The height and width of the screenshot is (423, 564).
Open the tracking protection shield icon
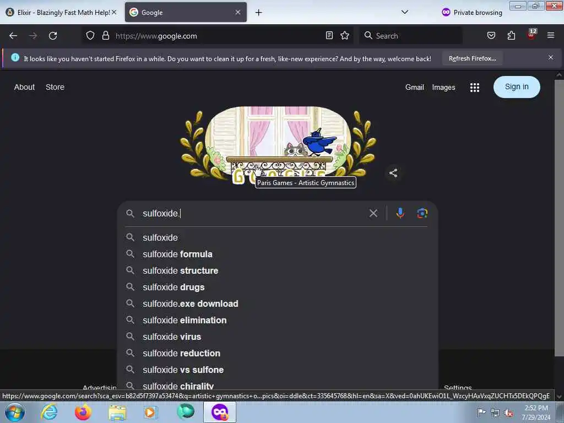(x=90, y=36)
